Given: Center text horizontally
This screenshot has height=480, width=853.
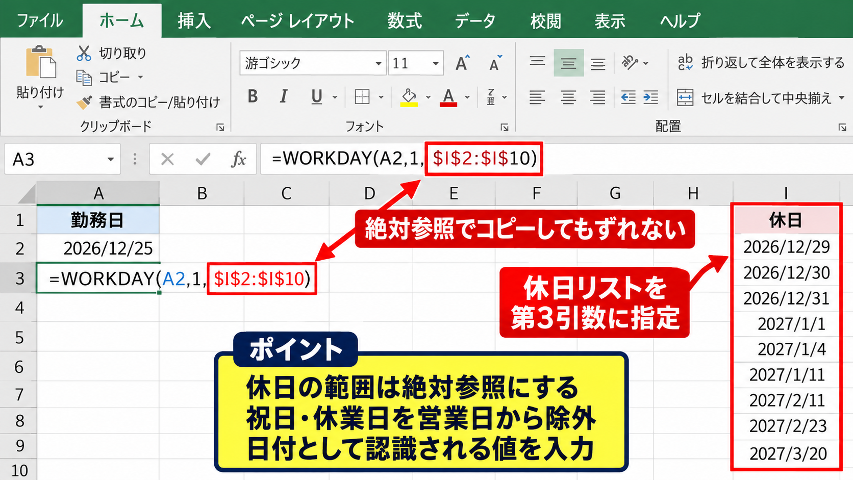Looking at the screenshot, I should click(568, 97).
